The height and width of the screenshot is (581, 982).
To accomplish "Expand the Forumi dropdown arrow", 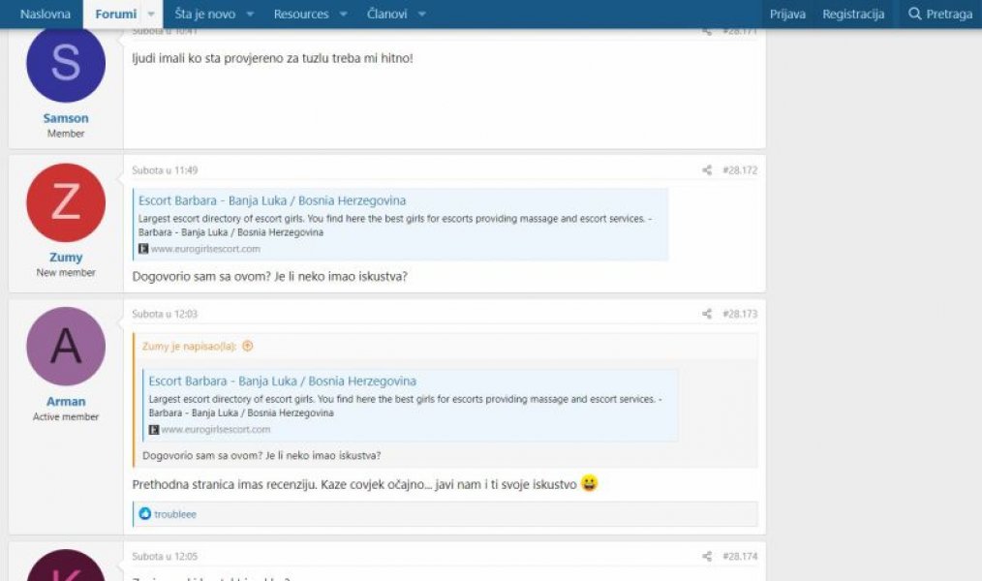I will click(151, 15).
